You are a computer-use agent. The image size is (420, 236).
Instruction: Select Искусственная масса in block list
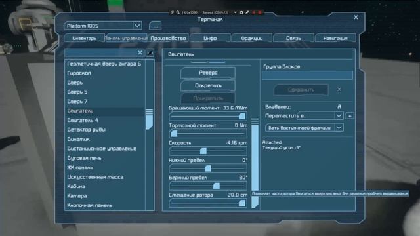click(104, 177)
